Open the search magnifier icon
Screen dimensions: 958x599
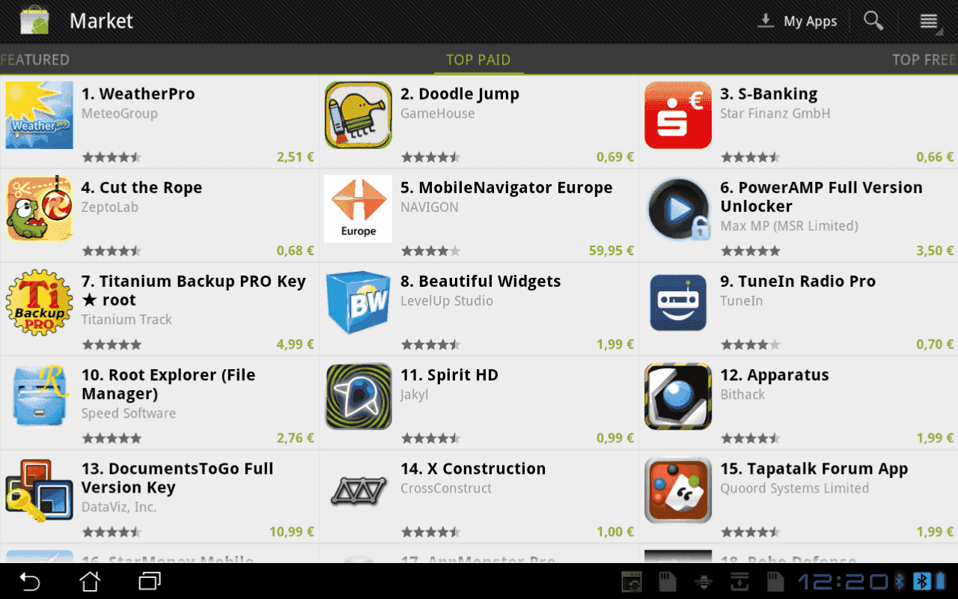pos(873,21)
